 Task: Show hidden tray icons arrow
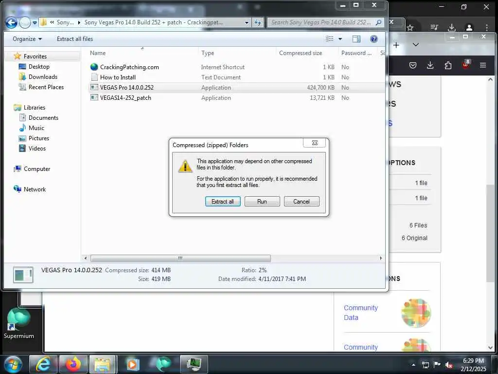[413, 364]
